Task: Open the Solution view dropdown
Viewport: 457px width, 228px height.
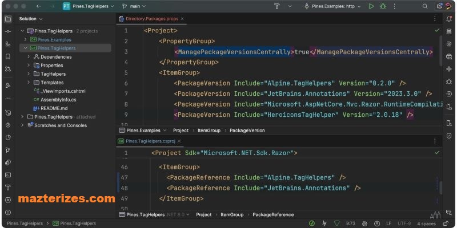Action: (31, 19)
